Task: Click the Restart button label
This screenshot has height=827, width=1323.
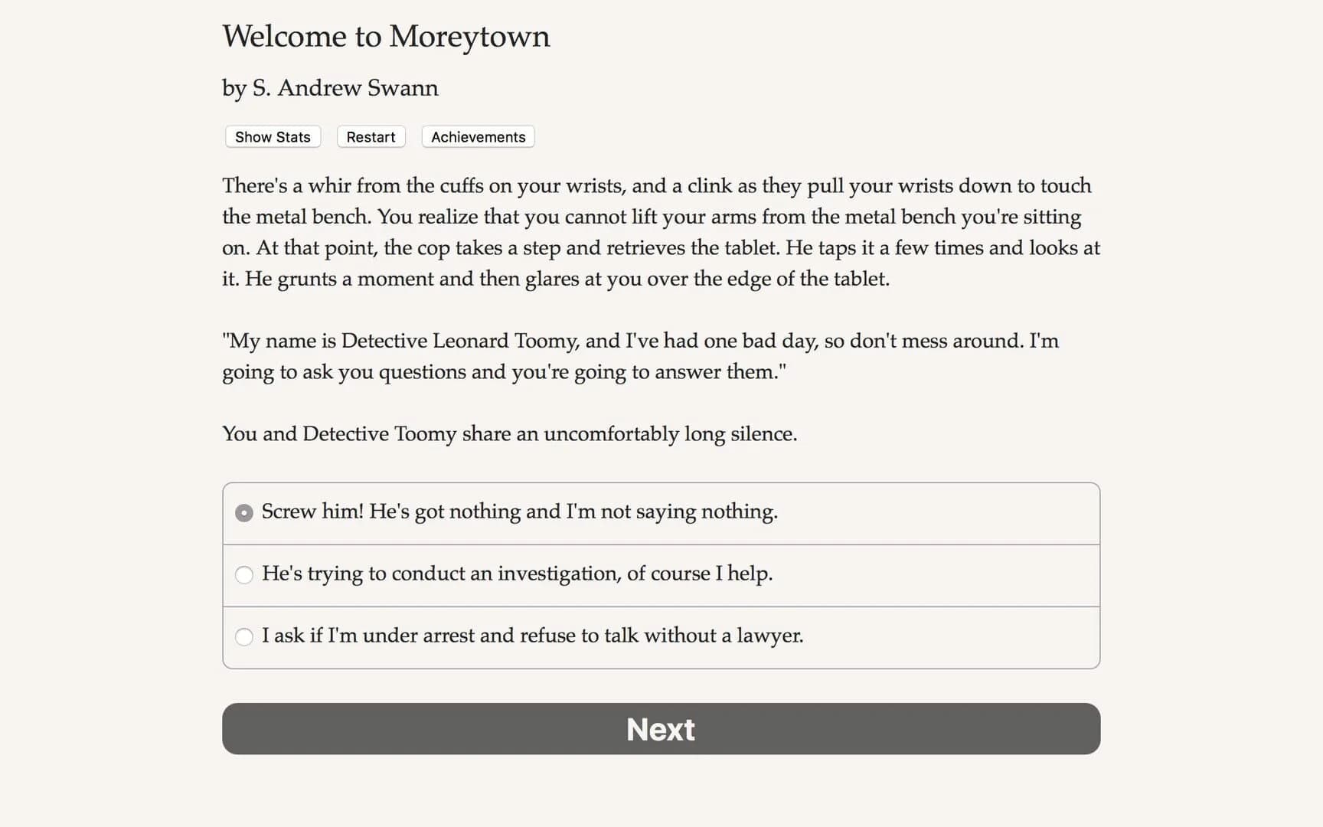Action: coord(371,137)
